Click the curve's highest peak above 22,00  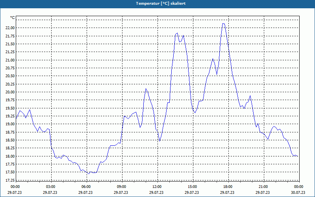coord(223,24)
